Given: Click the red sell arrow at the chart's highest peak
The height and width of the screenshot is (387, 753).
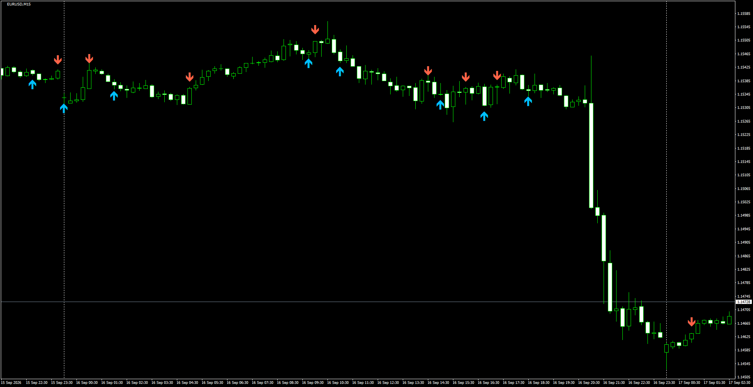Looking at the screenshot, I should pos(315,30).
